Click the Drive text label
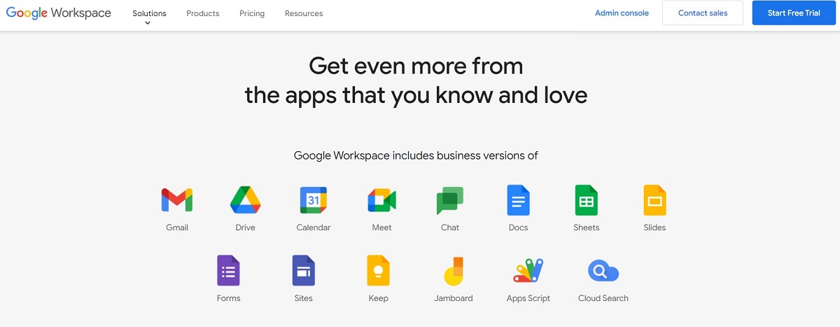 246,228
